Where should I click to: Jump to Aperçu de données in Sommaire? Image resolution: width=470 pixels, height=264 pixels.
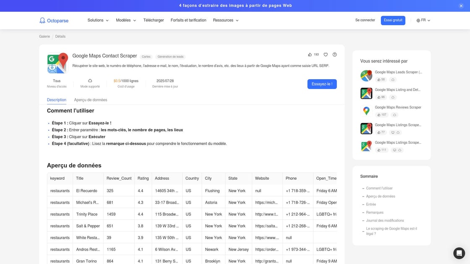click(x=380, y=197)
